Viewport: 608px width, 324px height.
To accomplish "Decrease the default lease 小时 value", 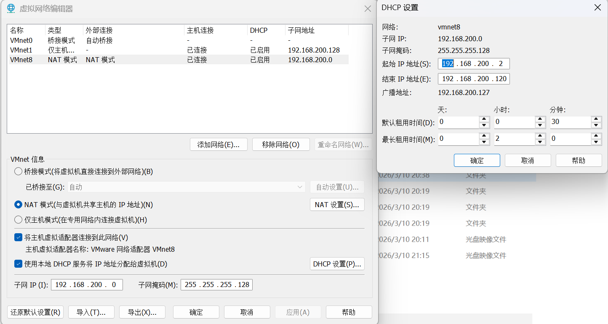I will pyautogui.click(x=540, y=125).
